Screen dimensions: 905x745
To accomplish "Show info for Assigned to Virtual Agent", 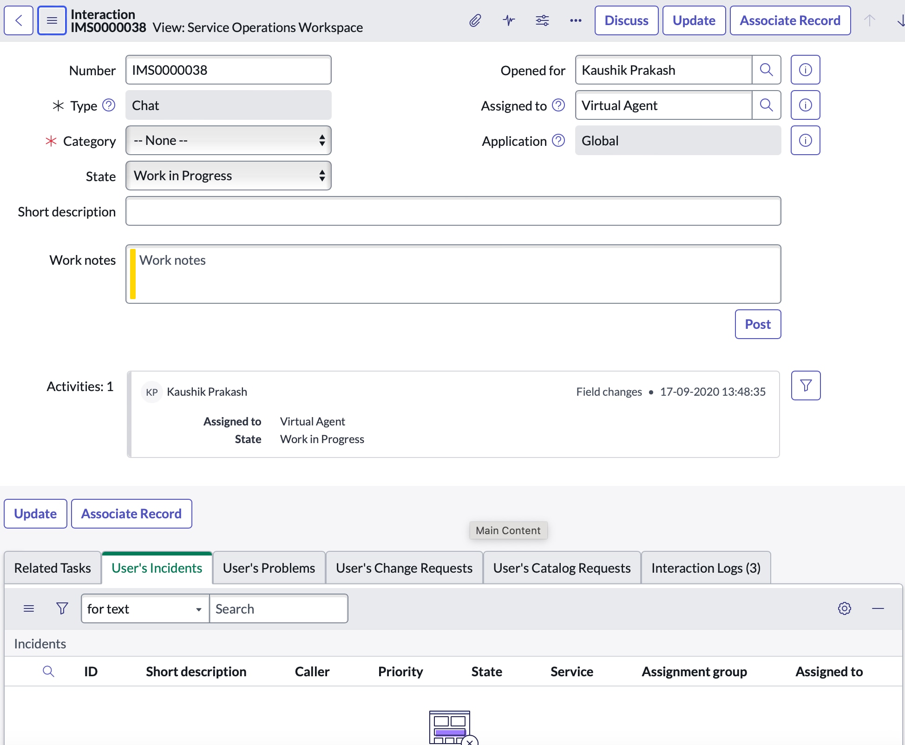I will [x=806, y=105].
